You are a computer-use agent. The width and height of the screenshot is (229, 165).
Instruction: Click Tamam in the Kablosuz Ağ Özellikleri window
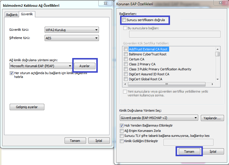click(x=75, y=140)
